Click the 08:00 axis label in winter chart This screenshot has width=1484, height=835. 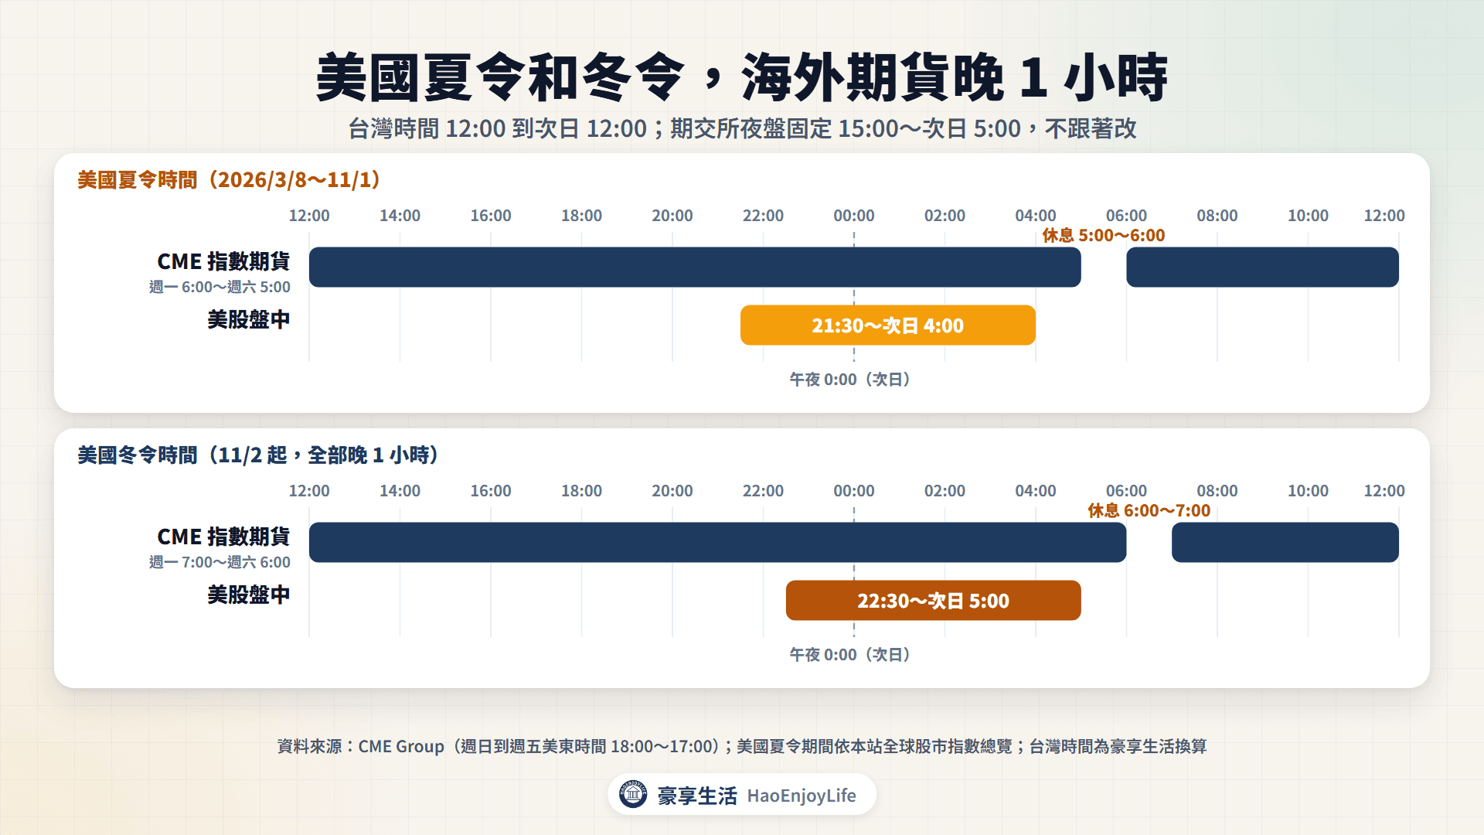tap(1217, 491)
